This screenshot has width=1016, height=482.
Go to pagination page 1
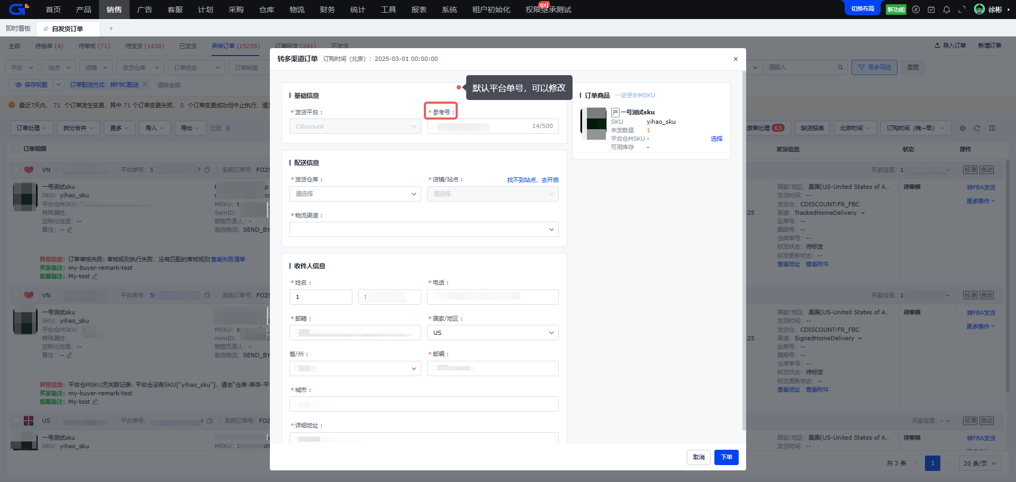[932, 463]
